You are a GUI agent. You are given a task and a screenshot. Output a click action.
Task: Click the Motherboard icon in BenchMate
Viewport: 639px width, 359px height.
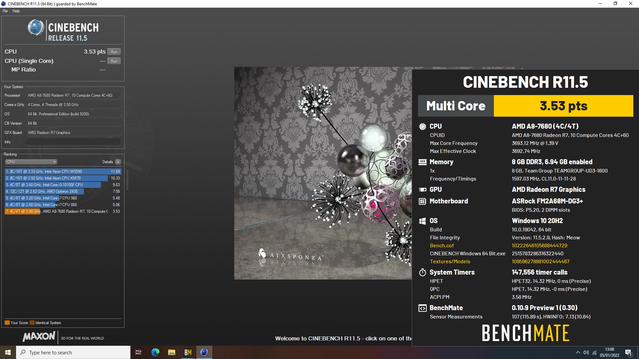422,201
